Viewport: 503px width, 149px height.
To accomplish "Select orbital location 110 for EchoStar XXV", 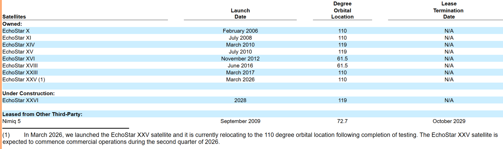I will pyautogui.click(x=342, y=79).
